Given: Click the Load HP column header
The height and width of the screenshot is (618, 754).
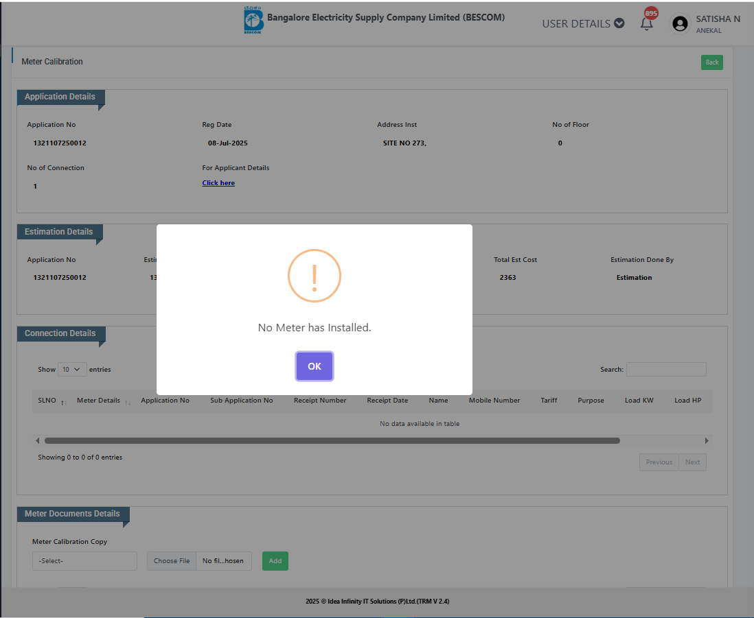Looking at the screenshot, I should [687, 401].
